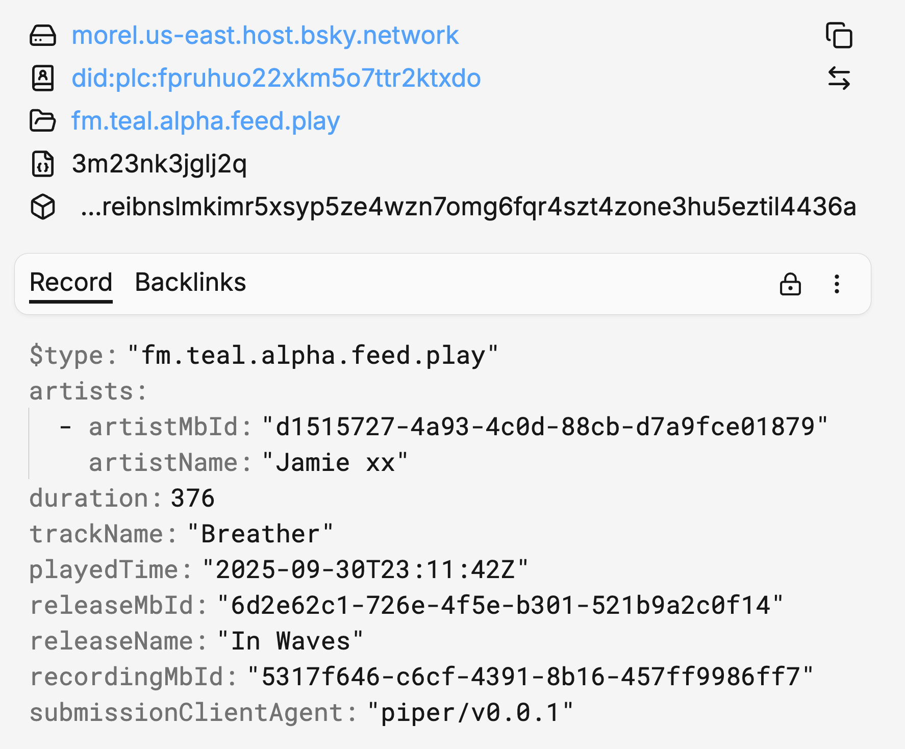Switch to the Backlinks tab
The image size is (905, 749).
(190, 283)
